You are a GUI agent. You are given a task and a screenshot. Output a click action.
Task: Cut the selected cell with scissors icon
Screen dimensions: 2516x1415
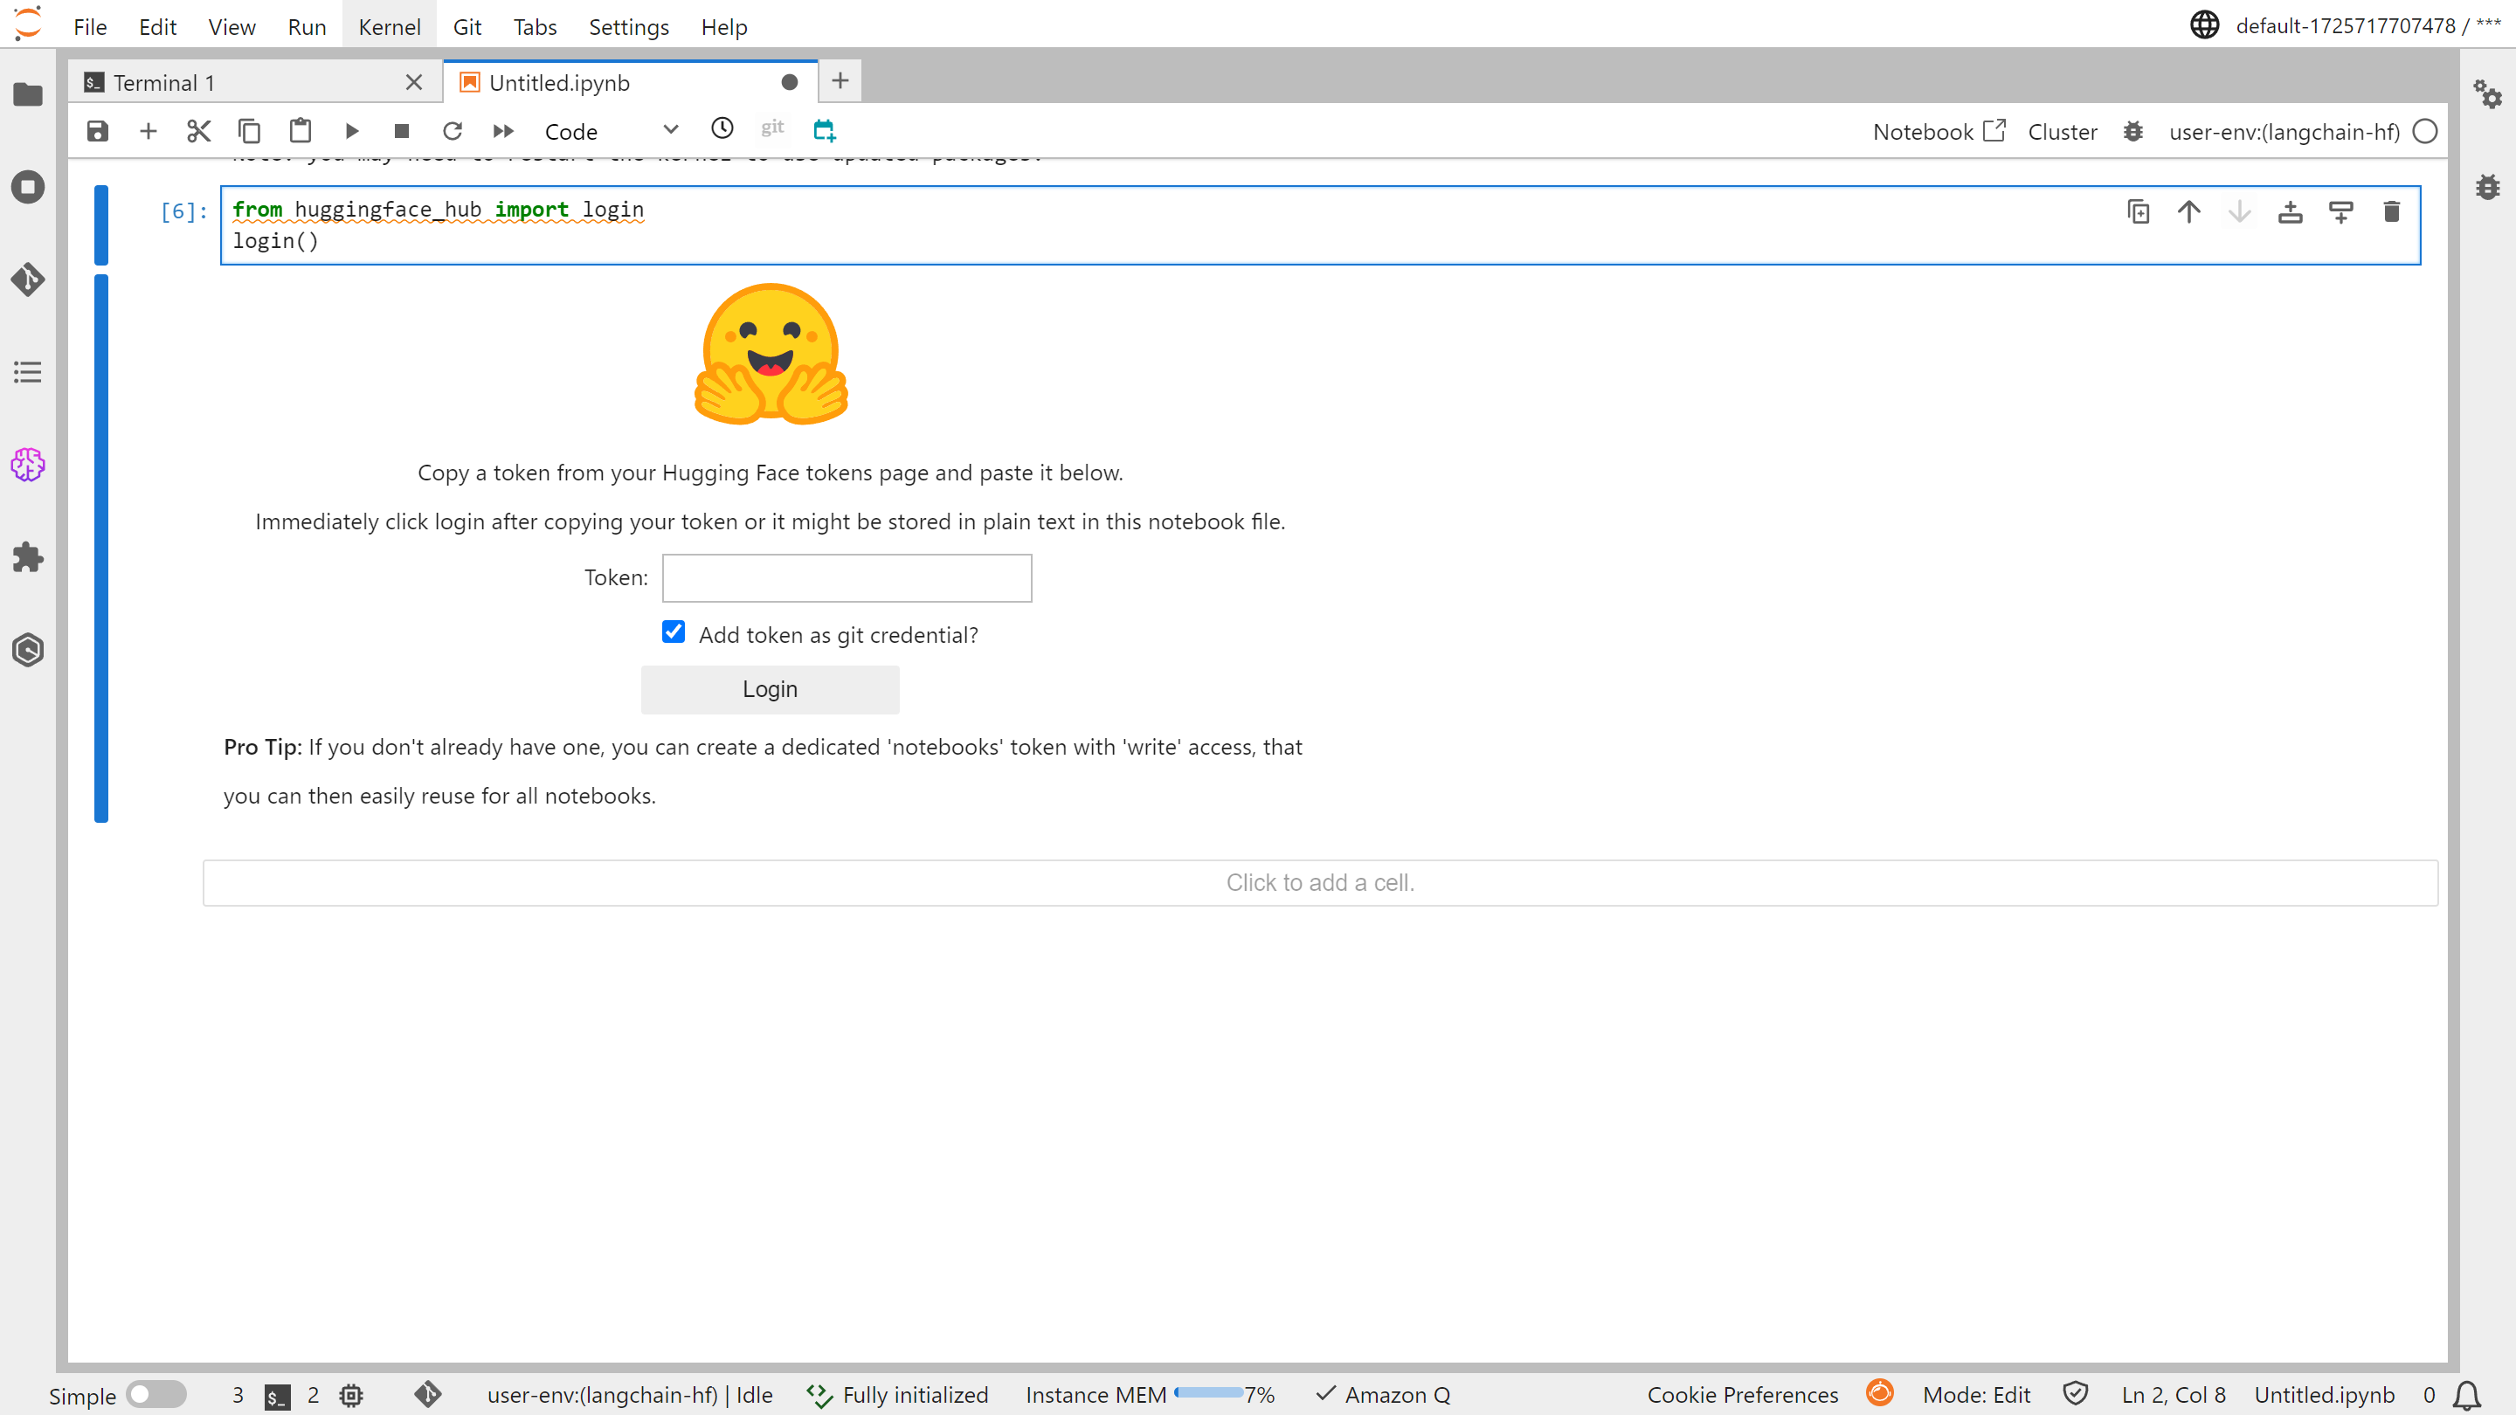[x=199, y=131]
